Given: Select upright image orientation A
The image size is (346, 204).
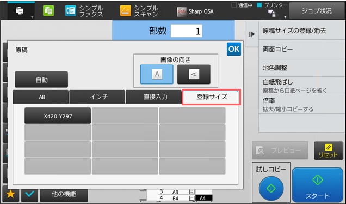Looking at the screenshot, I should 157,74.
